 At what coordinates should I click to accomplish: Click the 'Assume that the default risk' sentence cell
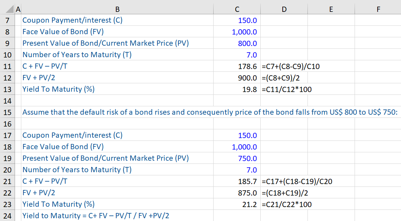(209, 113)
